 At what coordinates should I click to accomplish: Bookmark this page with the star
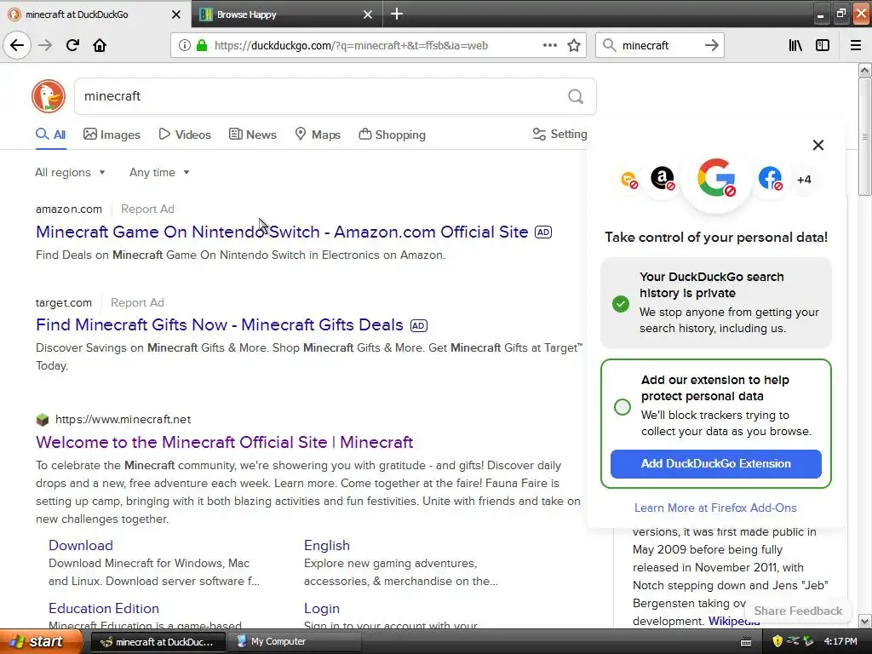click(574, 45)
